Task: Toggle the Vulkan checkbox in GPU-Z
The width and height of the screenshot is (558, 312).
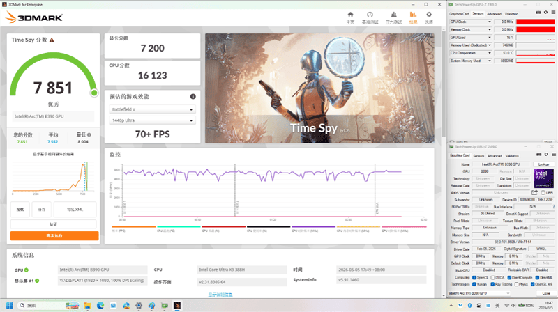Action: 474,284
